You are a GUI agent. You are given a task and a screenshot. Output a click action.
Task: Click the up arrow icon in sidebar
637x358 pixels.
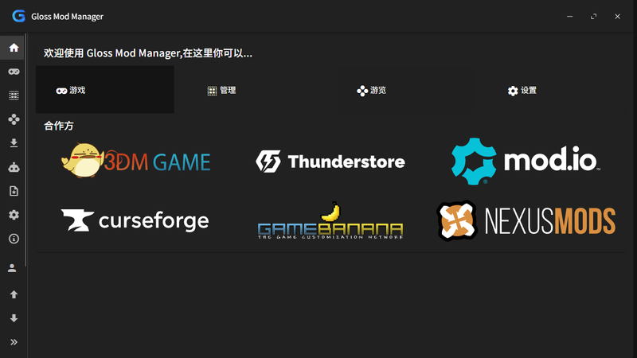(14, 294)
